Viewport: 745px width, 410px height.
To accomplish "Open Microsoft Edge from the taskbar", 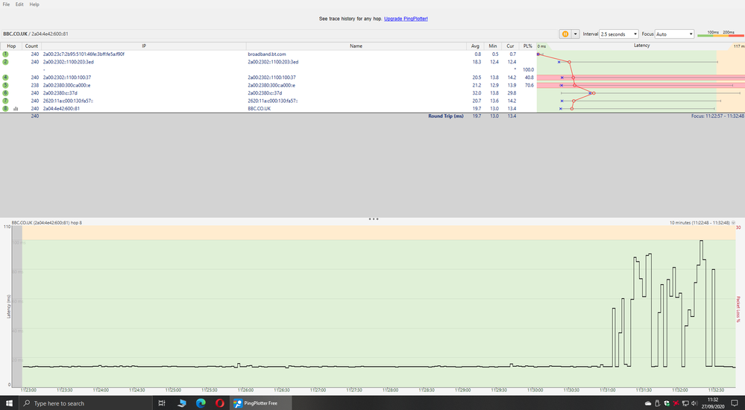I will tap(201, 403).
